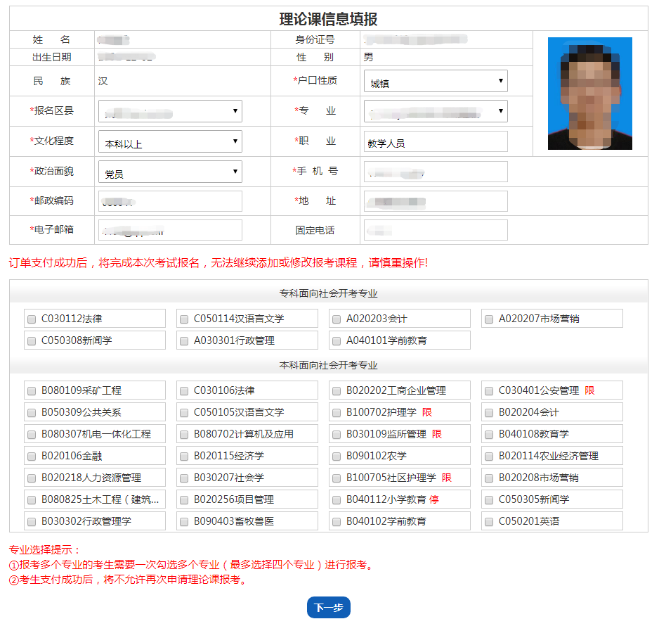Image resolution: width=659 pixels, height=619 pixels.
Task: Tick the B080109采矿工程 checkbox
Action: coord(31,390)
